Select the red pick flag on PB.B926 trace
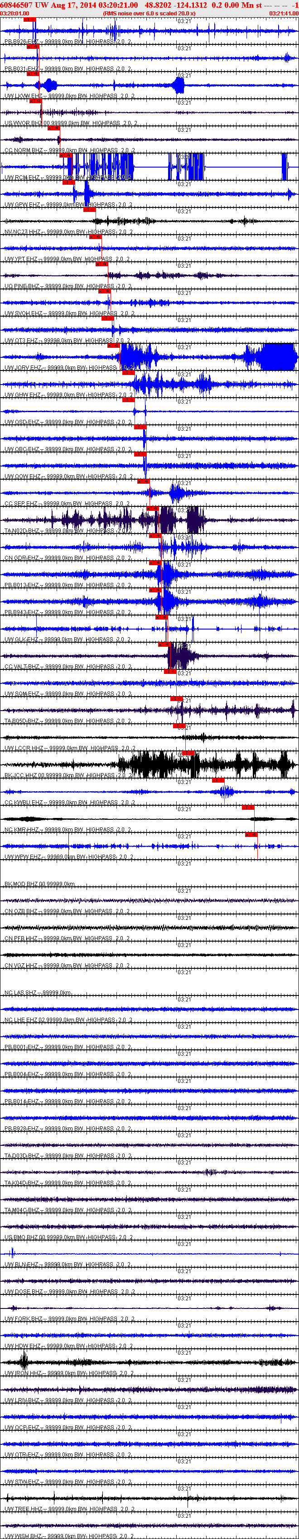 29,19
